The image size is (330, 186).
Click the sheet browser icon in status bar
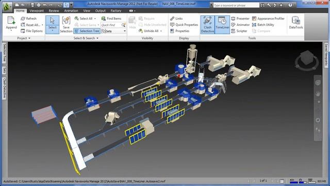click(282, 181)
